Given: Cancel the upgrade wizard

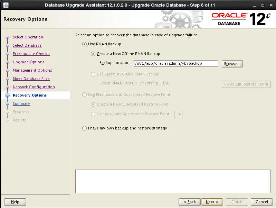Looking at the screenshot, I should 262,202.
